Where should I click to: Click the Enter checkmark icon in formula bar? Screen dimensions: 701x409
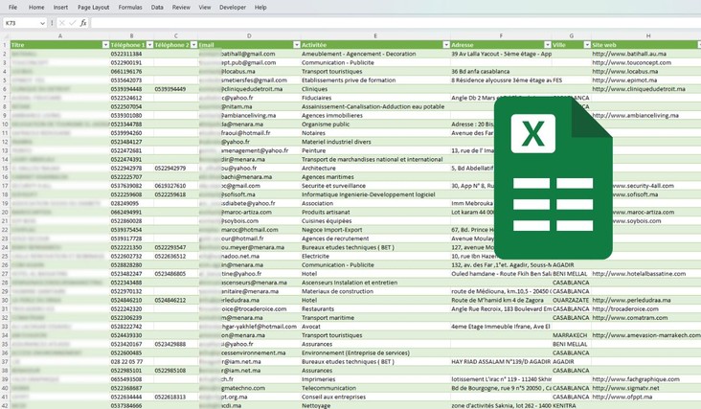pos(72,22)
